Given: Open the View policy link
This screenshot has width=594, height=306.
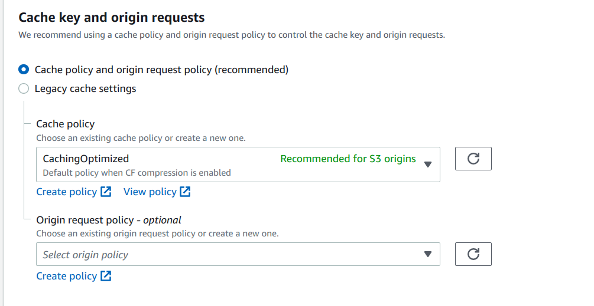Looking at the screenshot, I should pos(150,192).
